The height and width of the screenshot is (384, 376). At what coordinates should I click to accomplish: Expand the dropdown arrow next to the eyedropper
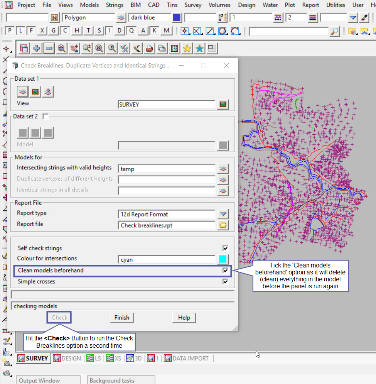coord(353,17)
